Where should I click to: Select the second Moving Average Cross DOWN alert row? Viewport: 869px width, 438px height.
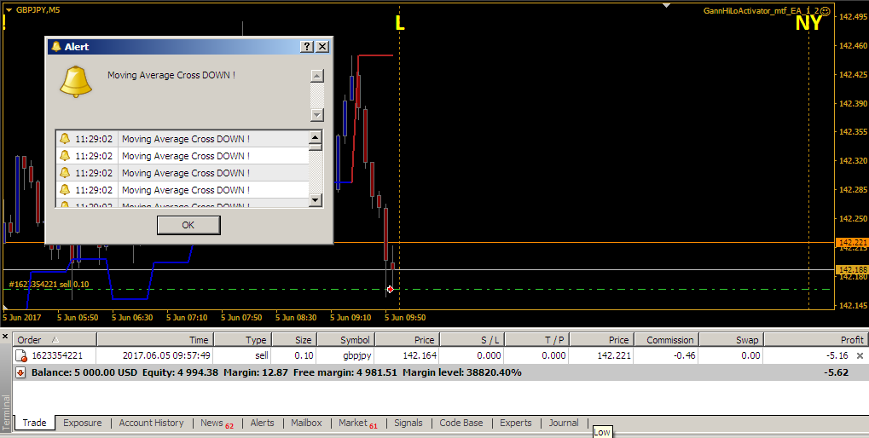(182, 156)
